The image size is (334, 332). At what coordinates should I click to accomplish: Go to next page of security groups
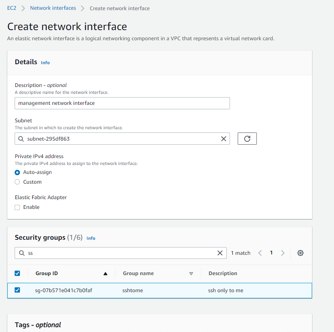tap(283, 253)
